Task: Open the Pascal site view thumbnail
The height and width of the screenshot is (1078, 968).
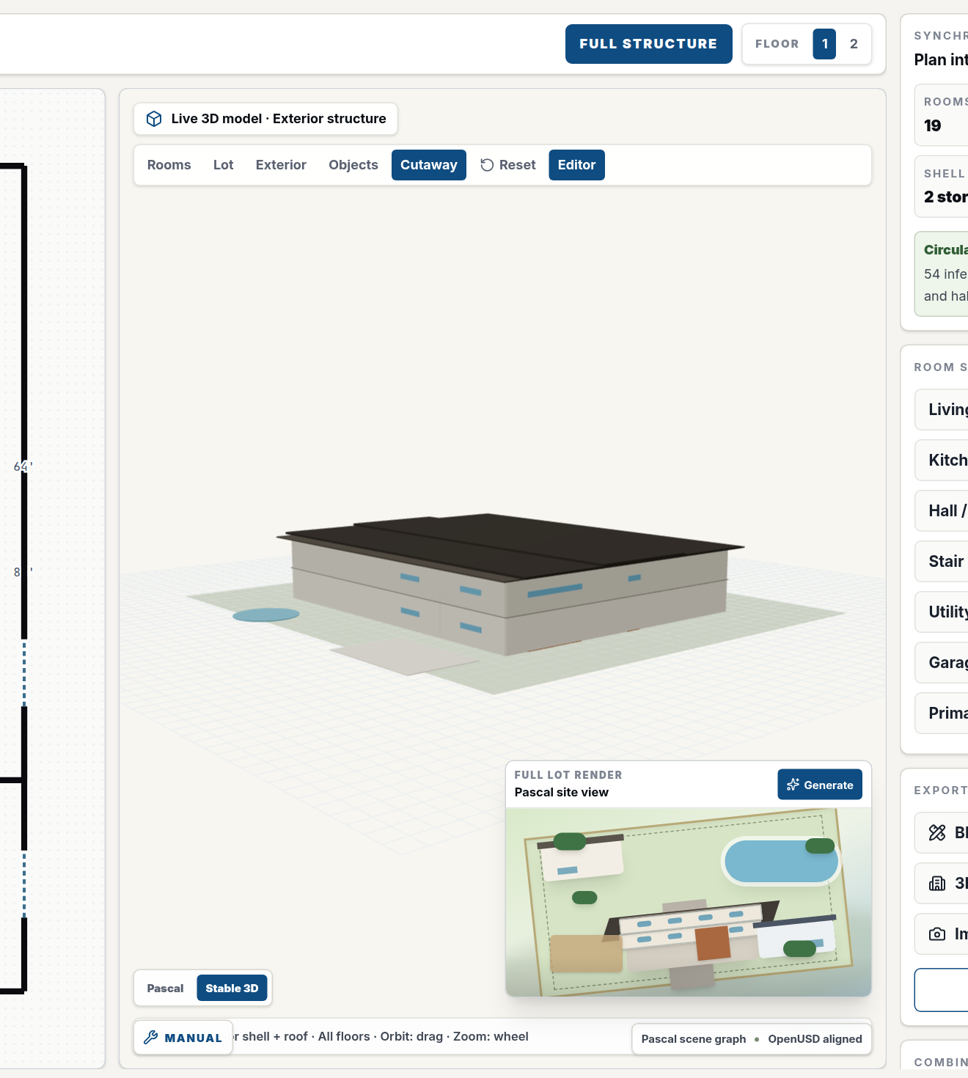Action: tap(689, 902)
